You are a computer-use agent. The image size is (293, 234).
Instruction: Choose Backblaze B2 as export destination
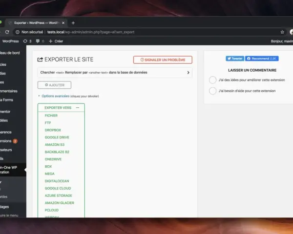(x=57, y=152)
